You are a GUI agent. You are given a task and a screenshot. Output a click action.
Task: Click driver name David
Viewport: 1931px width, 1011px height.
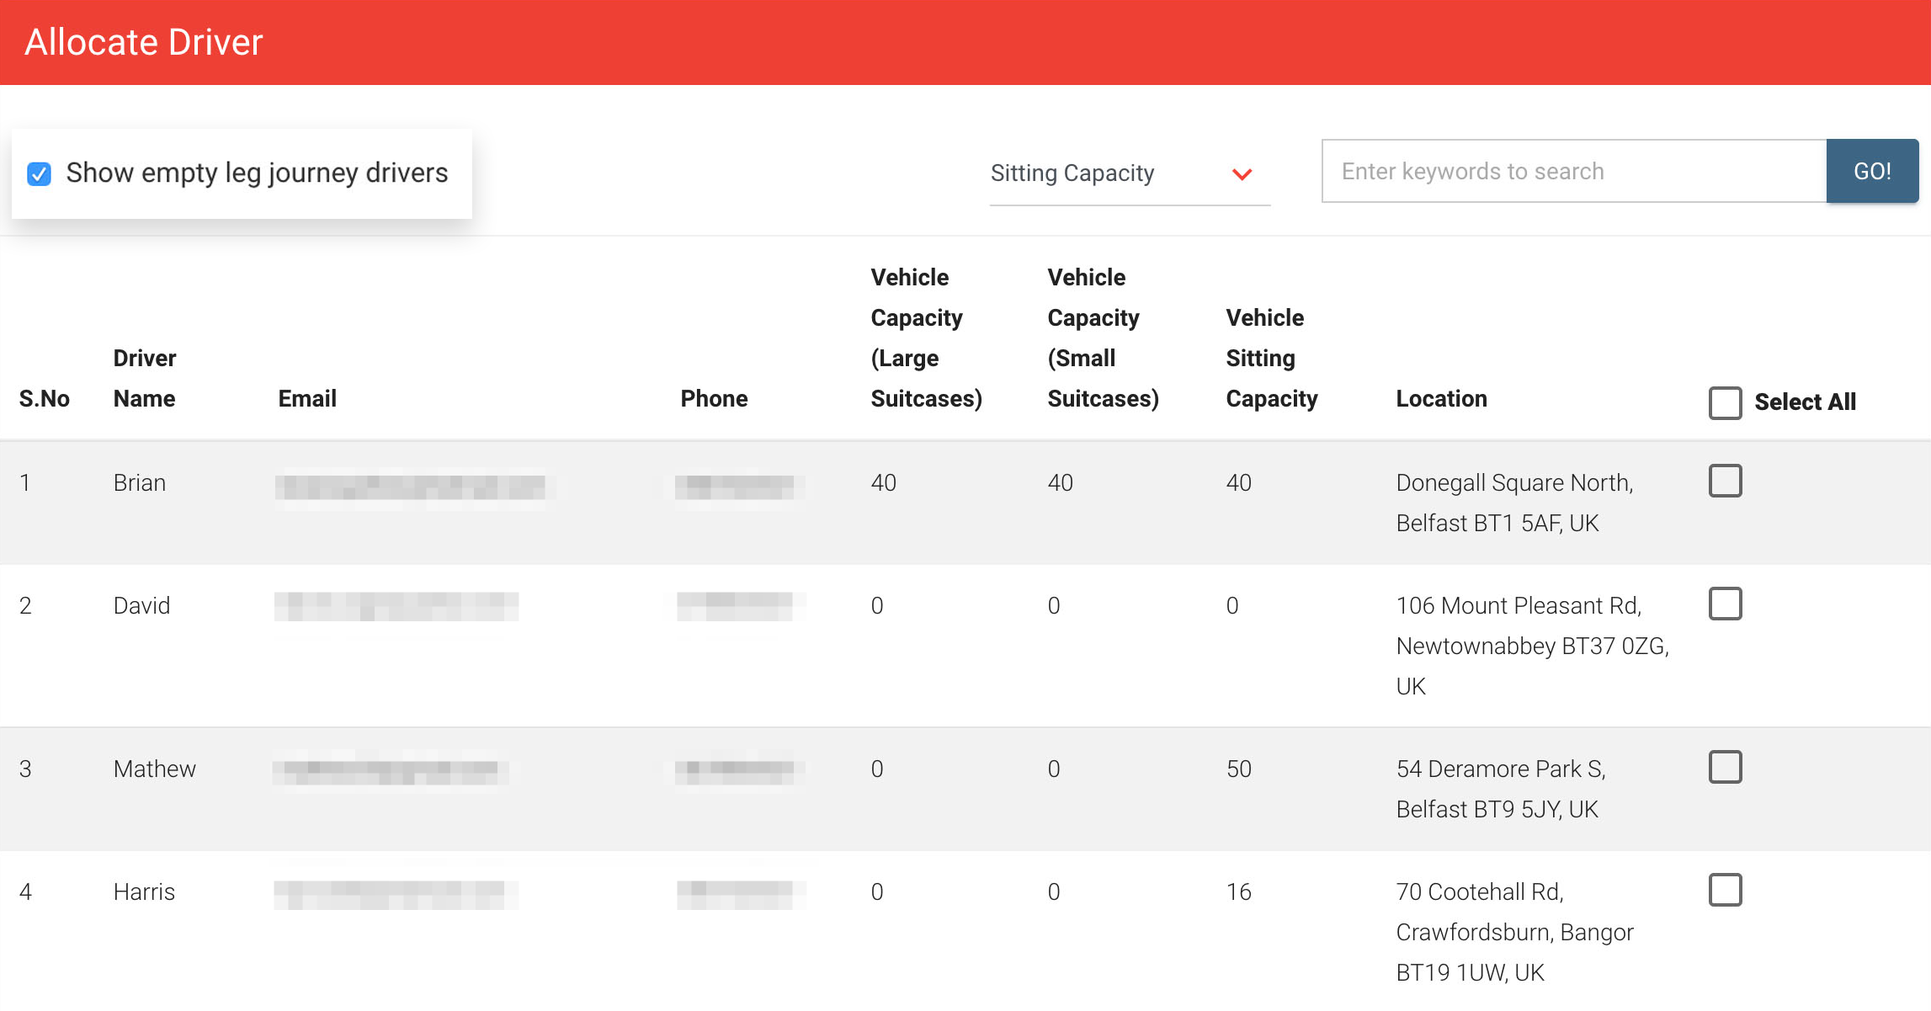point(141,605)
